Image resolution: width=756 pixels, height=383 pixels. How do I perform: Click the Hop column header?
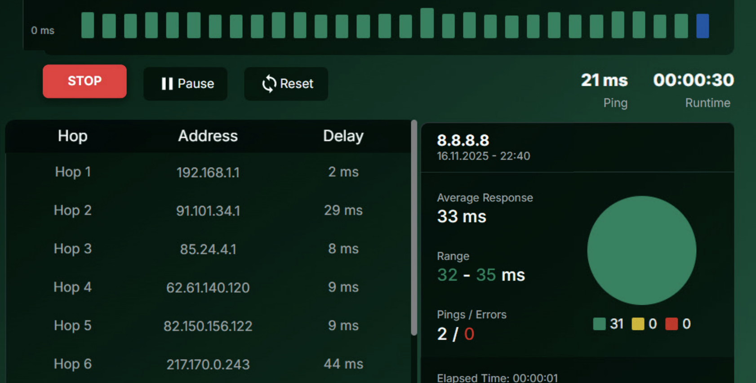coord(72,136)
